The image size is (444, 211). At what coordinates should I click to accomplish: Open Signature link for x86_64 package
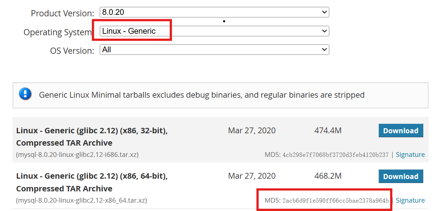pos(410,200)
